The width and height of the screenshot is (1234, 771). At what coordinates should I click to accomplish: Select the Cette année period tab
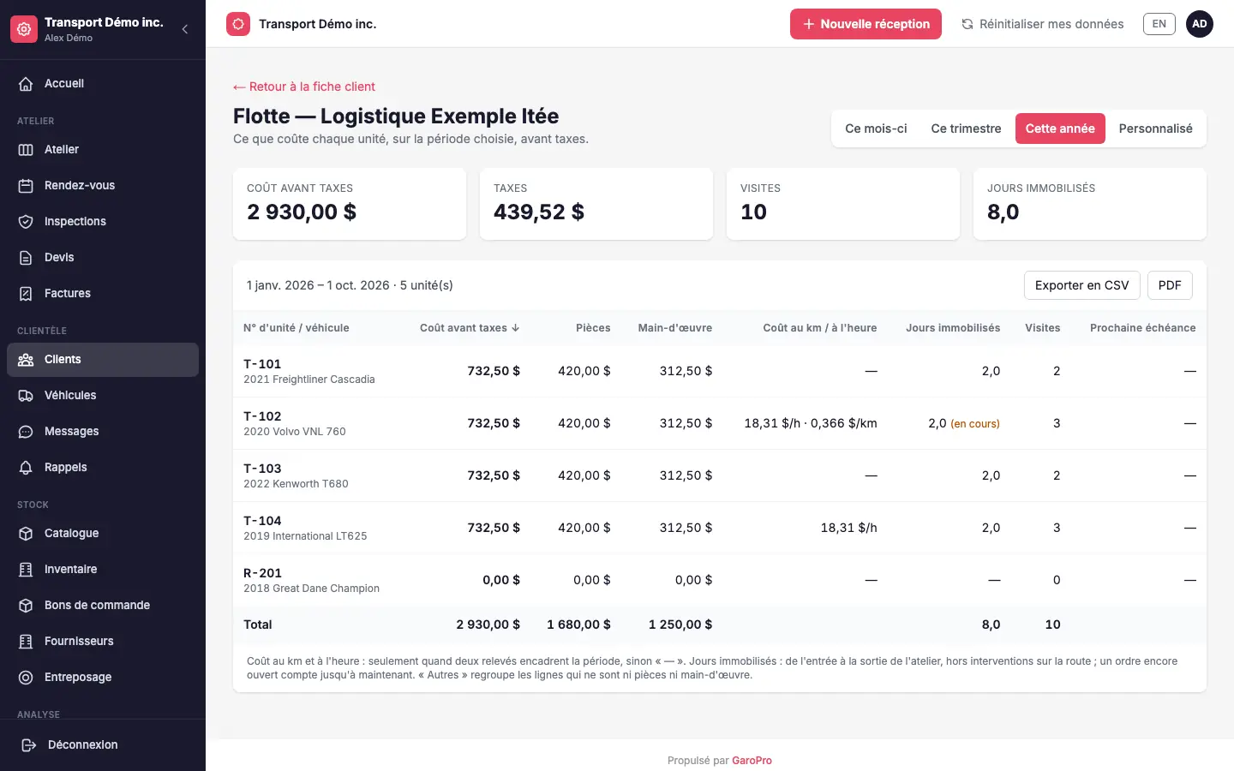[1060, 128]
